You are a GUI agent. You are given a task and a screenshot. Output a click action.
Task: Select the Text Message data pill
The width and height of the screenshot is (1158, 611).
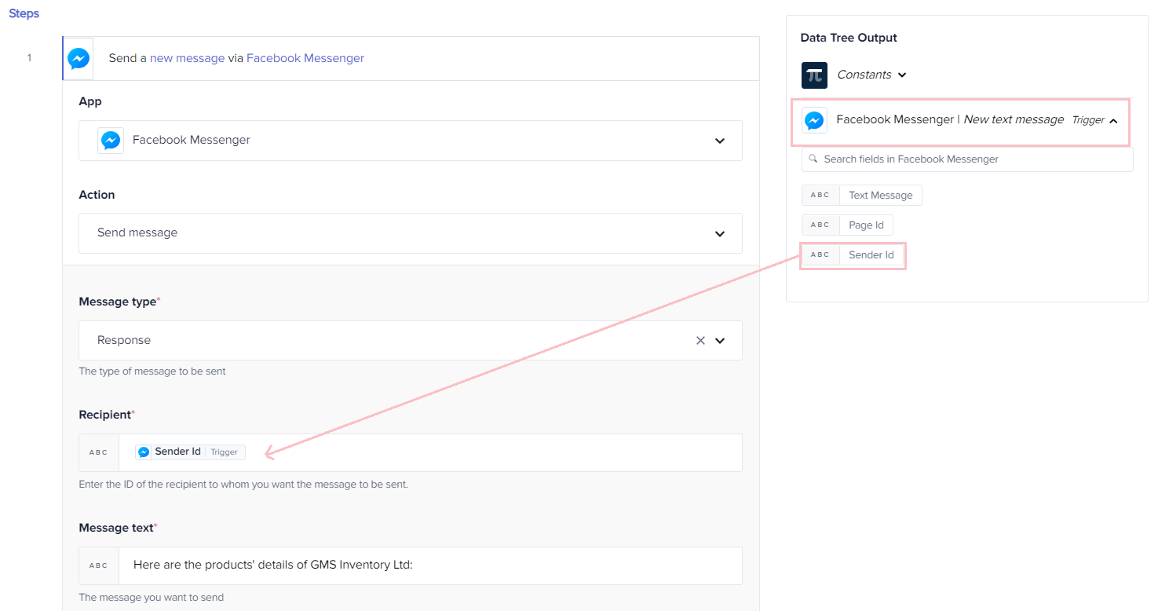click(862, 196)
